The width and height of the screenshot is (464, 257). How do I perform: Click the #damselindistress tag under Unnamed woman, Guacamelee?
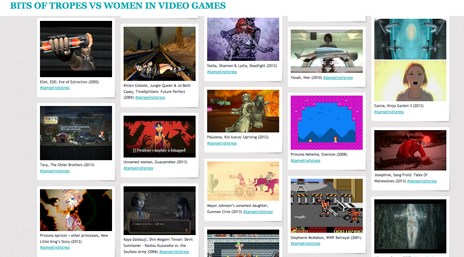point(138,168)
